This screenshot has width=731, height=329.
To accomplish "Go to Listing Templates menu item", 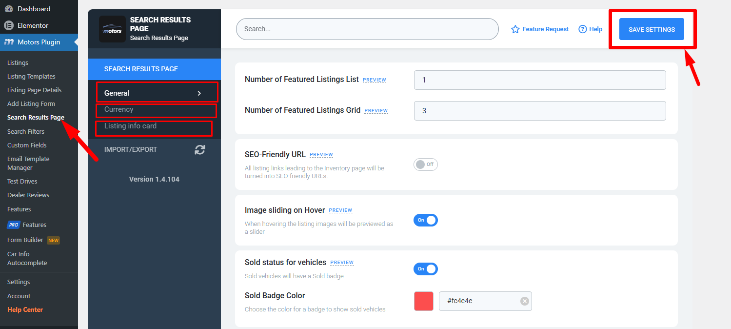I will click(x=31, y=76).
